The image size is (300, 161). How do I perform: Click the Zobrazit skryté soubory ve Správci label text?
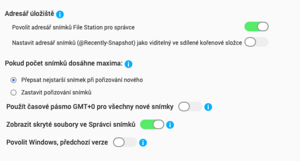click(x=71, y=125)
